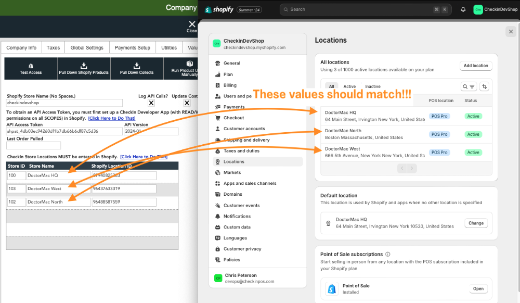Click Pull Down Collects download icon

(x=137, y=66)
